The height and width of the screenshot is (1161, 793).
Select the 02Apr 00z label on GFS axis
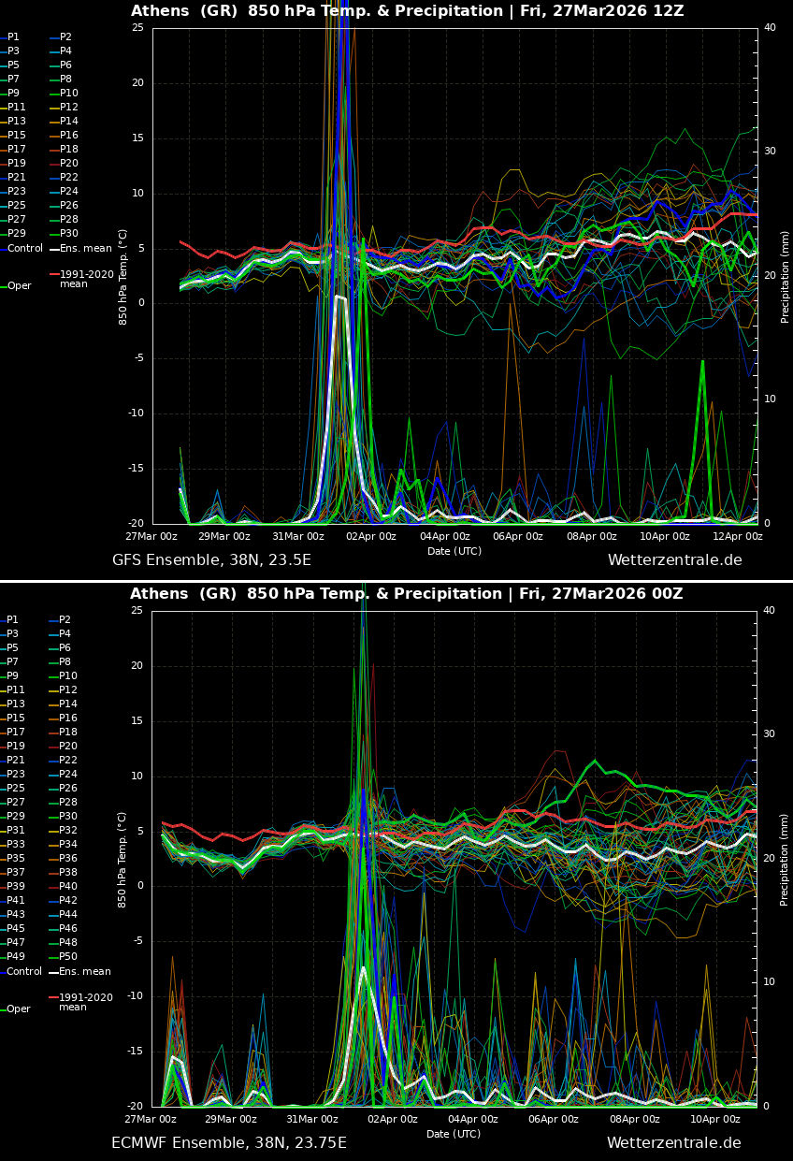tap(371, 537)
